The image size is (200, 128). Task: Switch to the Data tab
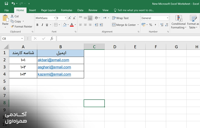point(80,10)
